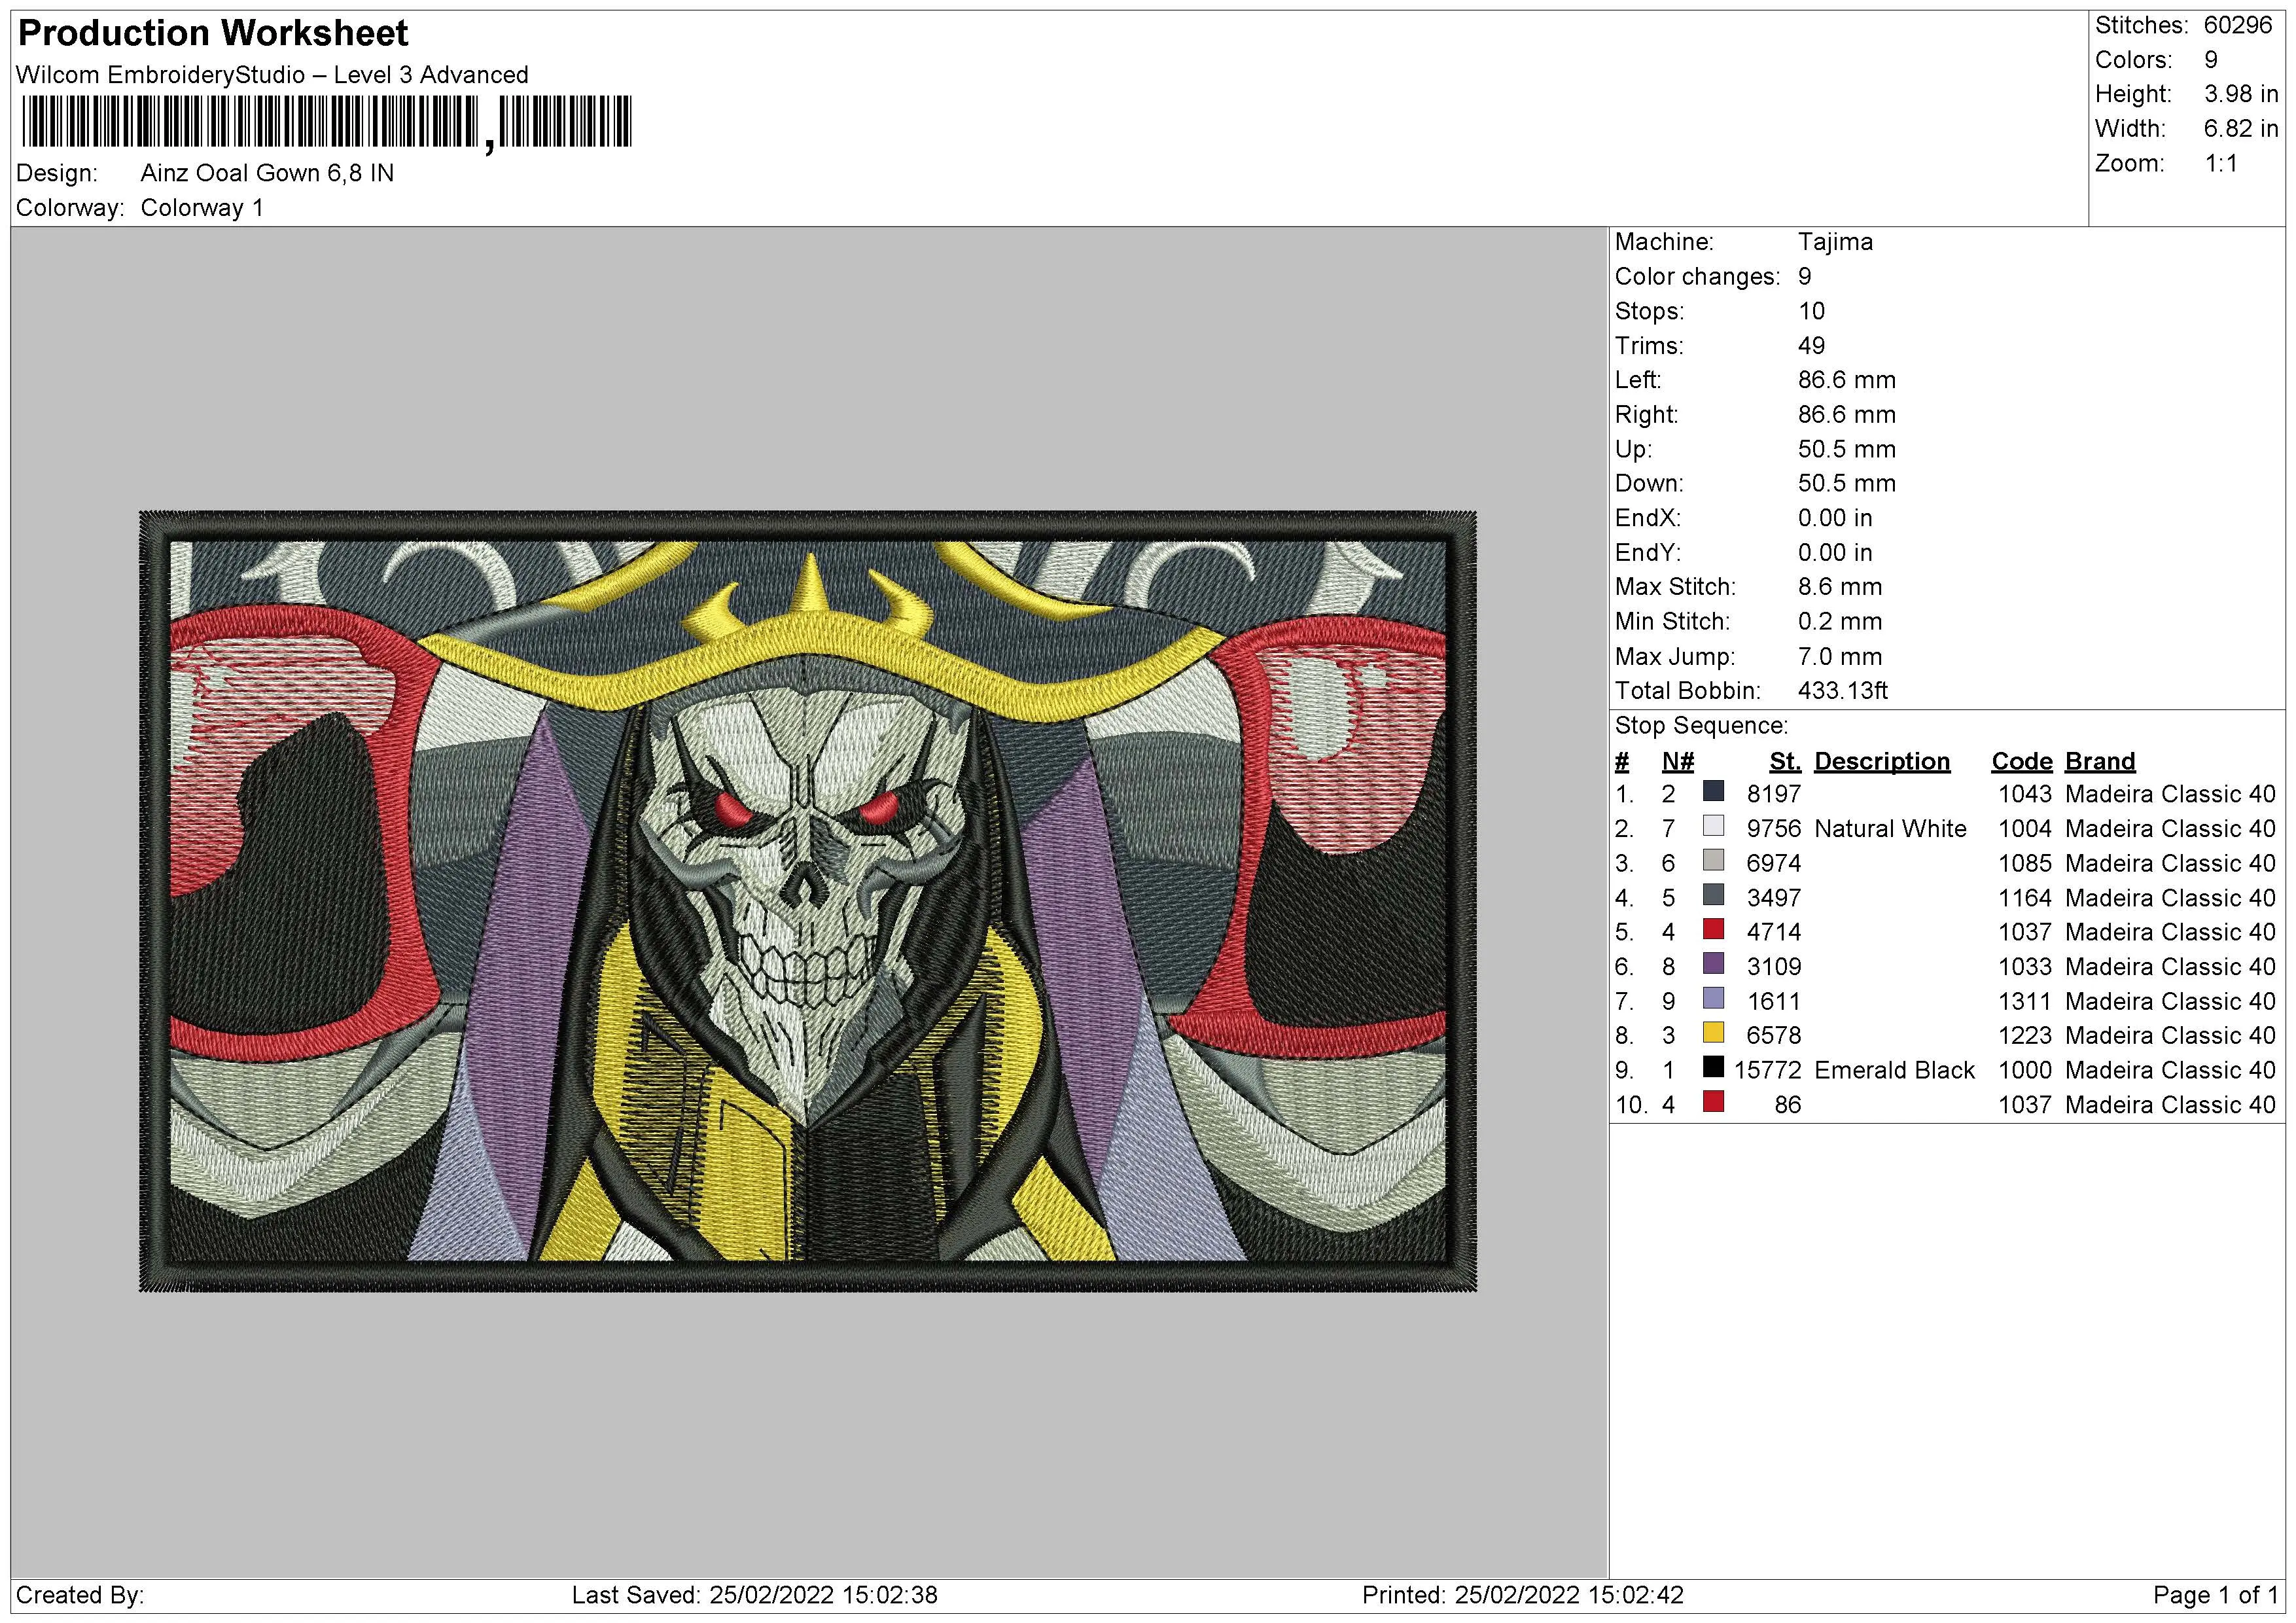This screenshot has height=1623, width=2296.
Task: Click design name 'Ainz Ooal Gown 6,8 IN'
Action: [x=267, y=173]
